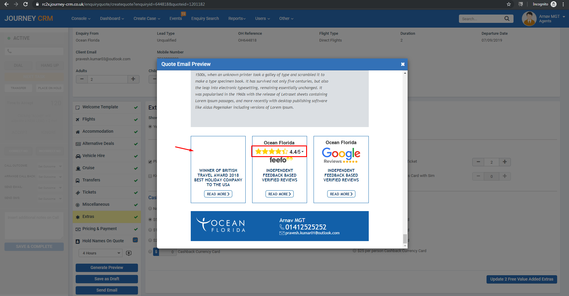This screenshot has width=569, height=296.
Task: Bookmark this page with the star icon
Action: 509,4
